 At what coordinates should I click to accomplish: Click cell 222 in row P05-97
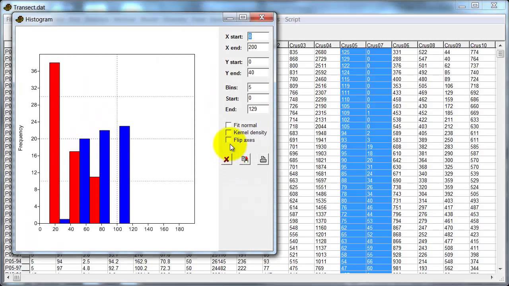click(250, 268)
